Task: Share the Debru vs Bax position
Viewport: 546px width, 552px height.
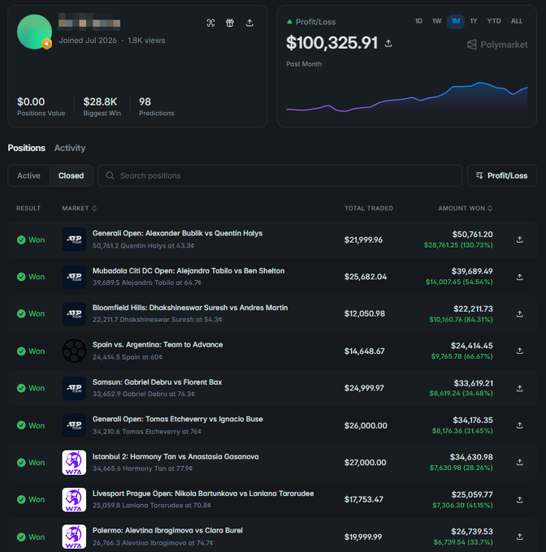Action: tap(519, 388)
